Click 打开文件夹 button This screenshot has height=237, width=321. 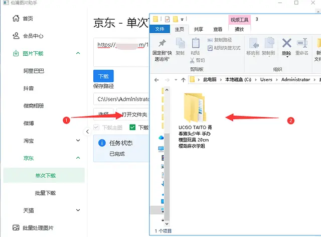[133, 114]
